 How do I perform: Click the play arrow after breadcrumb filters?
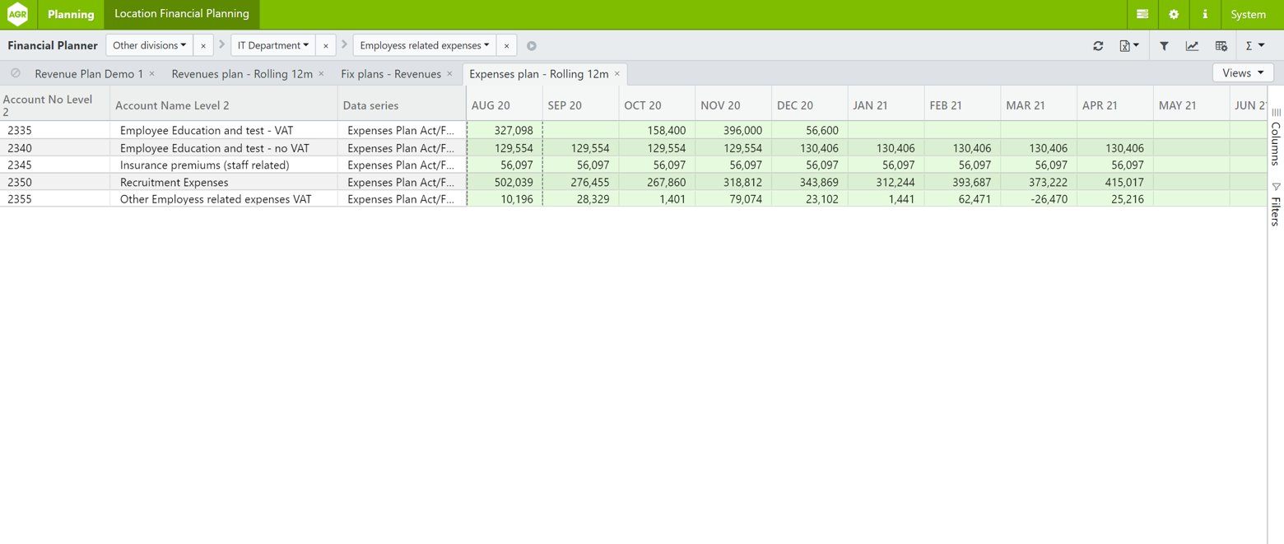[x=532, y=46]
